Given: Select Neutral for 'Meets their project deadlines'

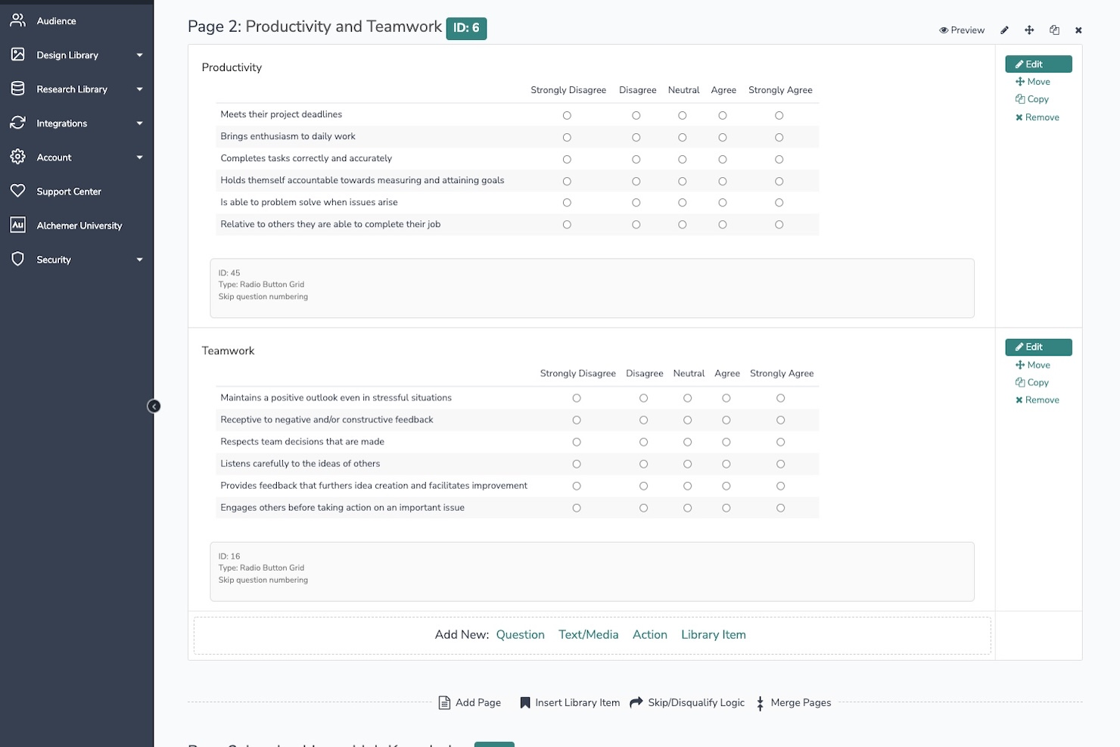Looking at the screenshot, I should click(x=682, y=115).
